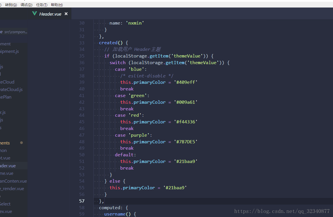
Task: Click the '#f44336' color string
Action: (186, 122)
